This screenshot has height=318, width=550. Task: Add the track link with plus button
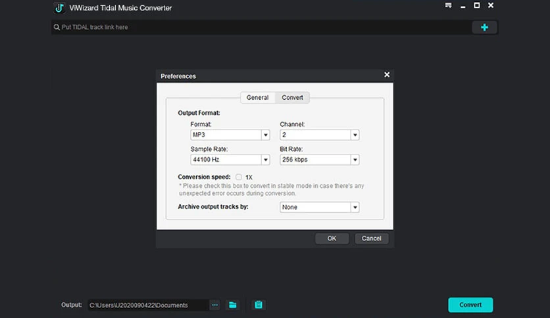tap(484, 28)
